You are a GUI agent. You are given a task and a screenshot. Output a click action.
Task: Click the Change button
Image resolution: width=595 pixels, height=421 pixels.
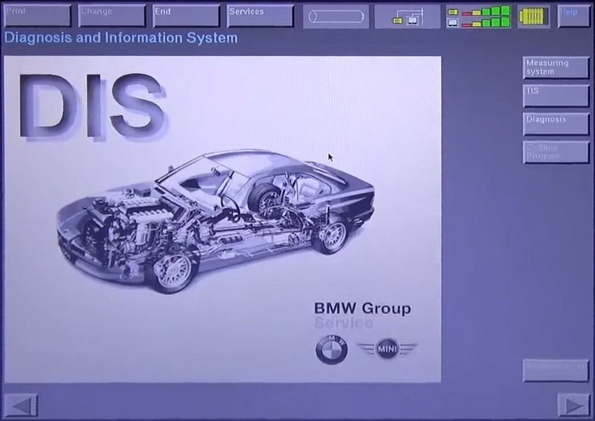[112, 16]
